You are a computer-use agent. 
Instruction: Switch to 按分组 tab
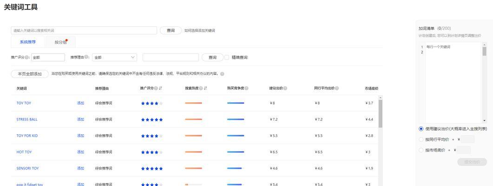tap(61, 42)
